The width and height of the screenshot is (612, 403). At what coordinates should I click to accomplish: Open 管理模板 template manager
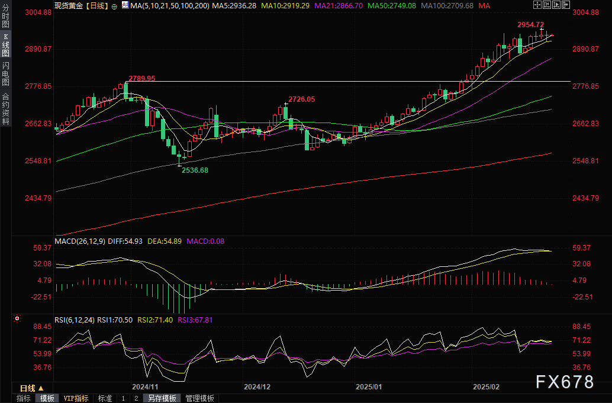[x=199, y=398]
